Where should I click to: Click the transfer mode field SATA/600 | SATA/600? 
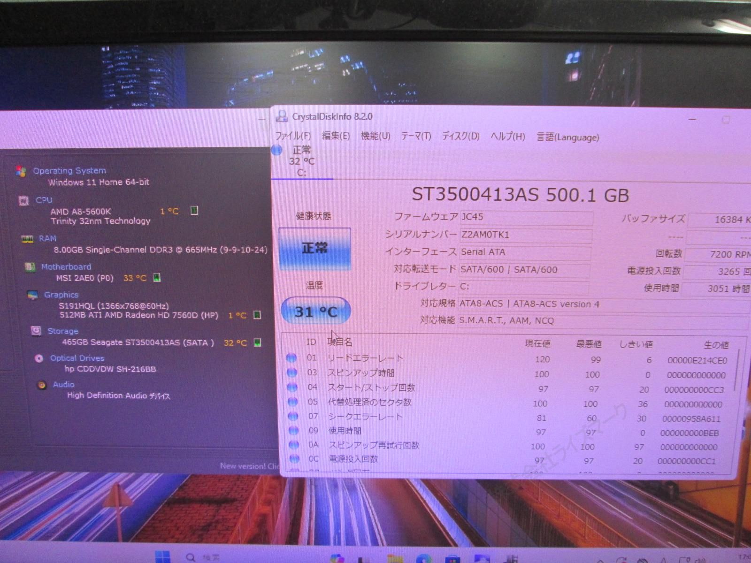524,270
